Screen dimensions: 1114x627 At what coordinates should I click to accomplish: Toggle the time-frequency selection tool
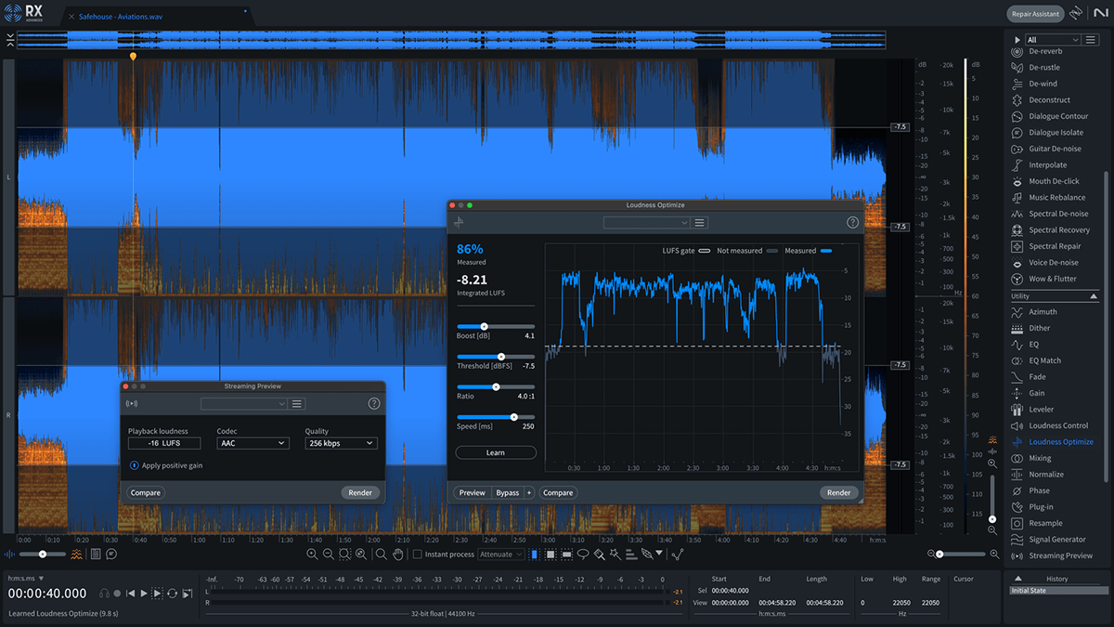coord(550,555)
